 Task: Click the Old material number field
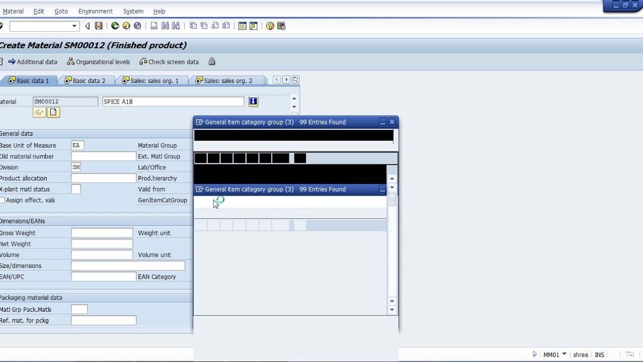(103, 156)
